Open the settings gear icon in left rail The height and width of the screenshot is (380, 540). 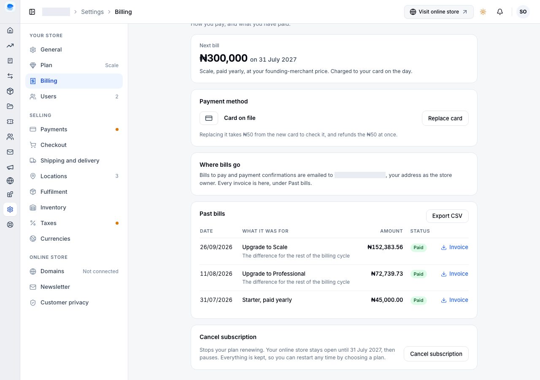click(x=10, y=209)
